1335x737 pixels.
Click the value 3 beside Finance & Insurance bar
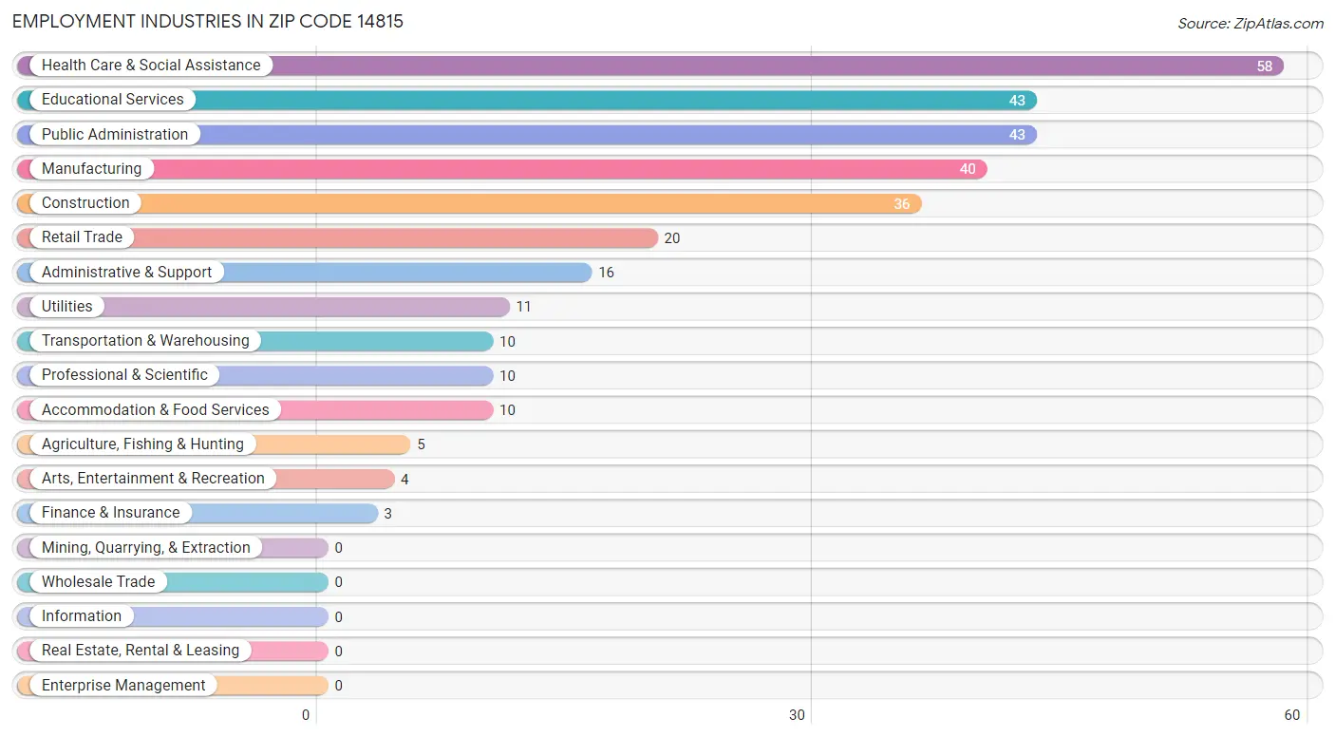point(387,514)
